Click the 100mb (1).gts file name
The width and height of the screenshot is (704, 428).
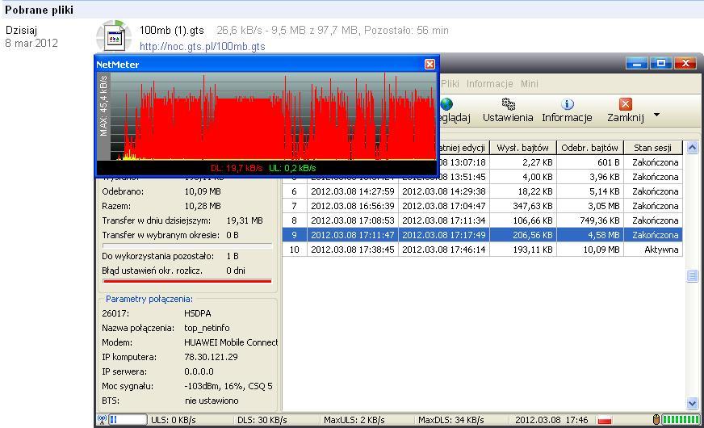pyautogui.click(x=172, y=31)
